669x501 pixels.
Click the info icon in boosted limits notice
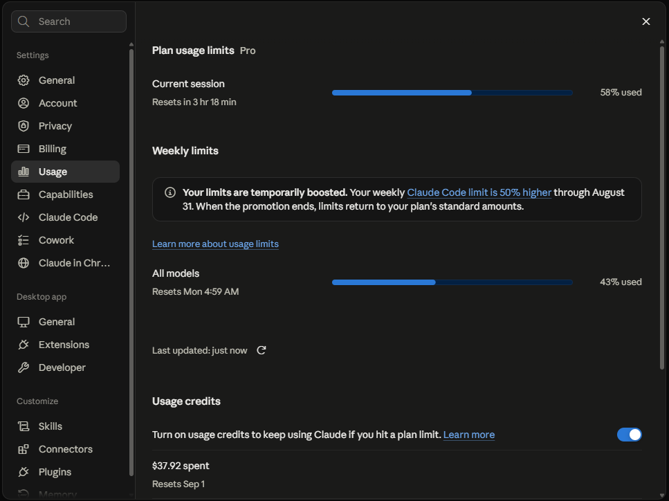[x=169, y=192]
